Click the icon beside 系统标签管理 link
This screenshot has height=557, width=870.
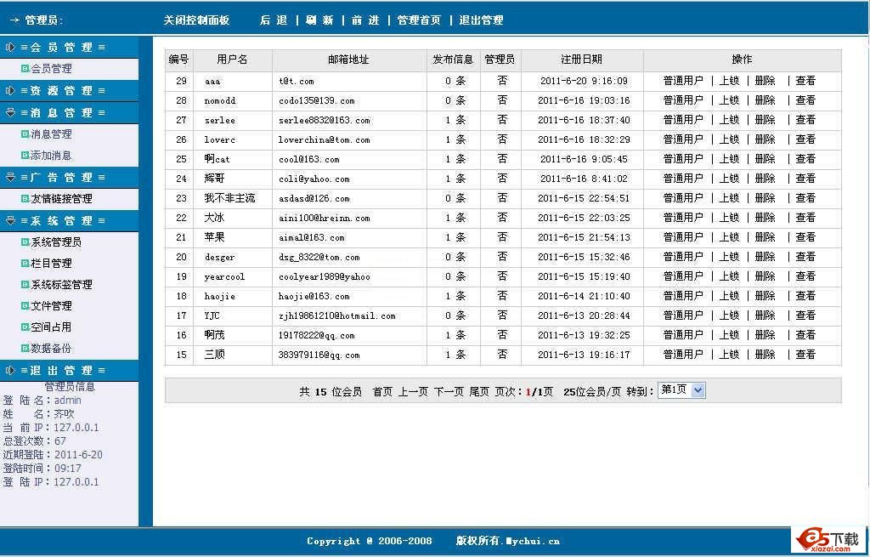25,284
